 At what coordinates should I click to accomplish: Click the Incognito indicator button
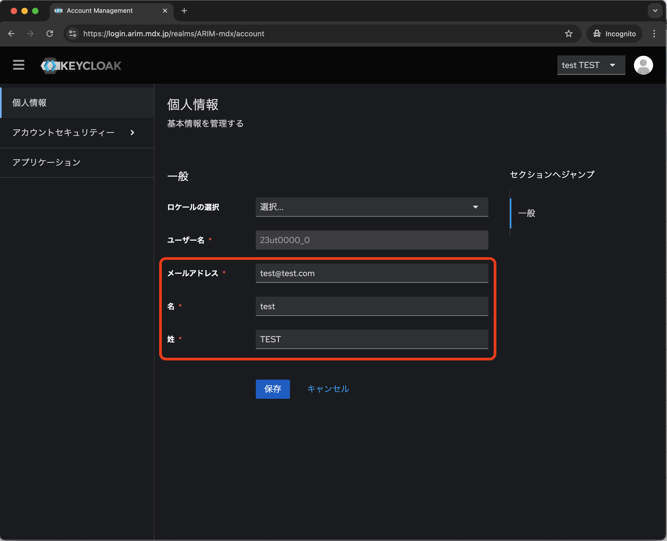coord(614,34)
